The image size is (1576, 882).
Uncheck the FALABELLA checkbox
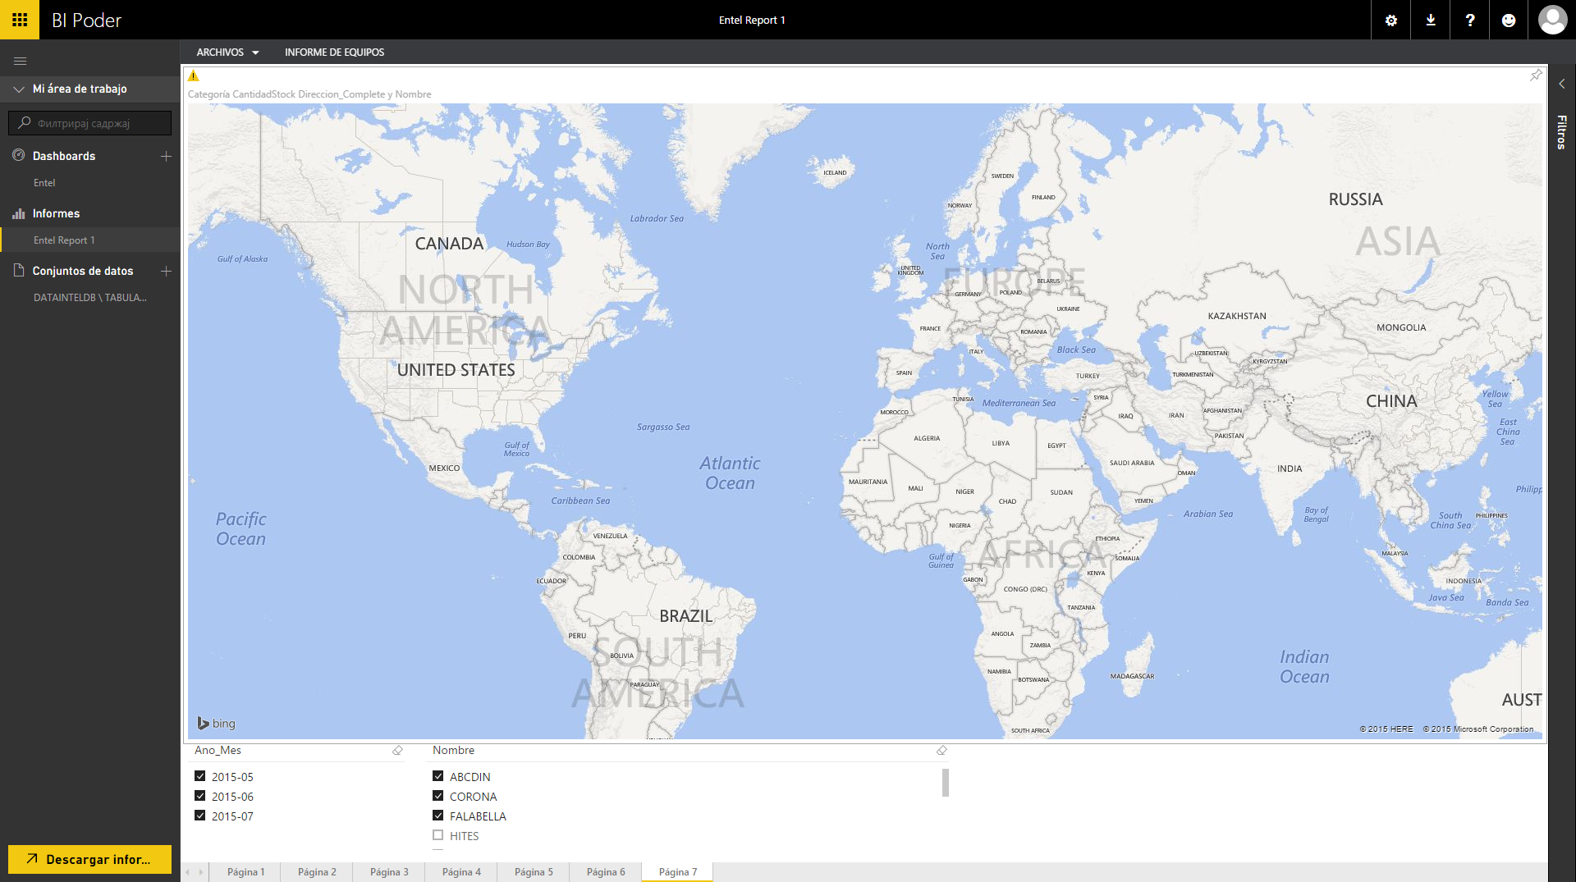[x=438, y=816]
